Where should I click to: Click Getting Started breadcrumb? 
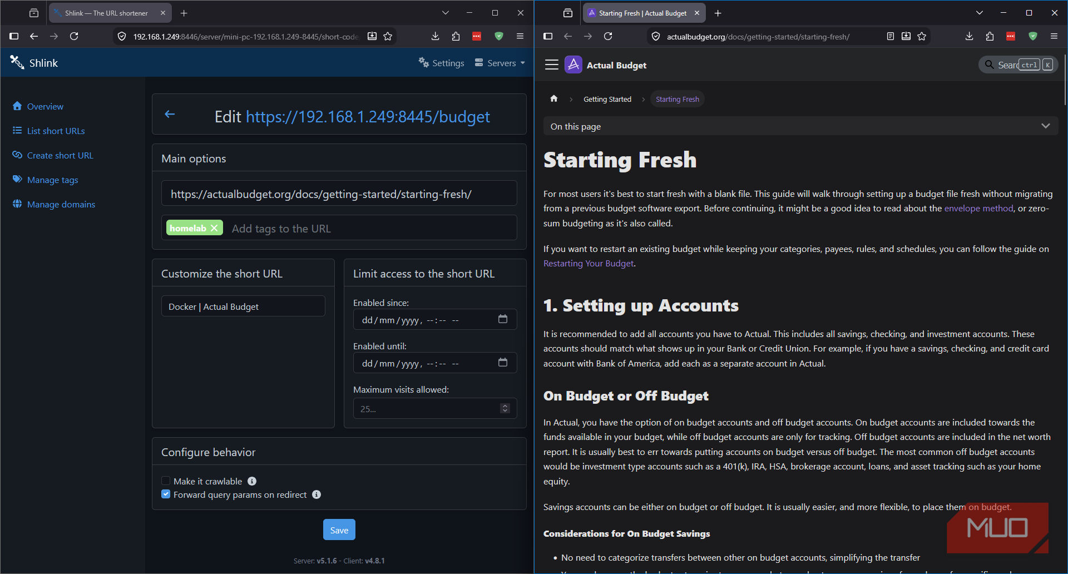click(607, 99)
